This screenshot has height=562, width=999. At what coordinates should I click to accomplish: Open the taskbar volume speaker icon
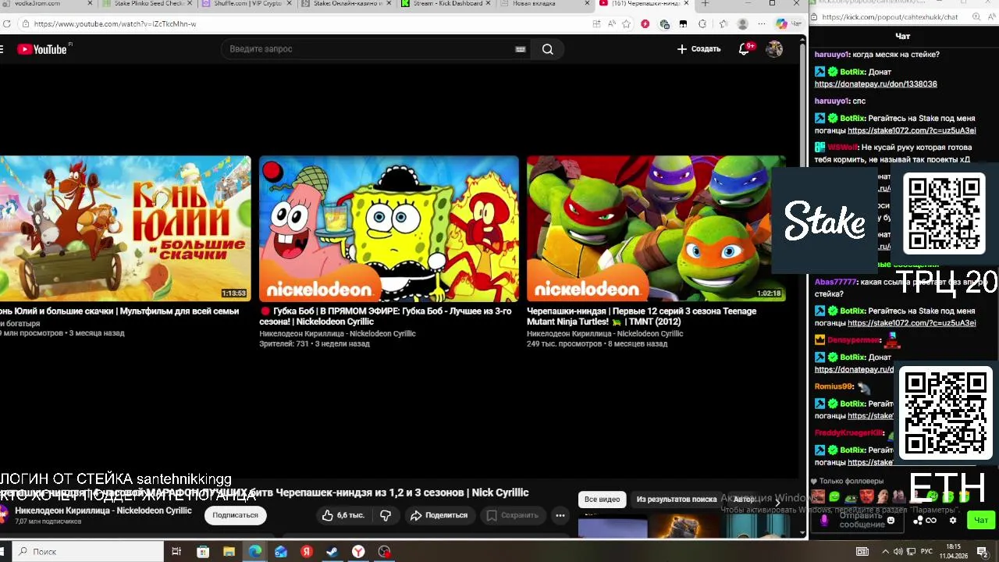click(x=898, y=552)
